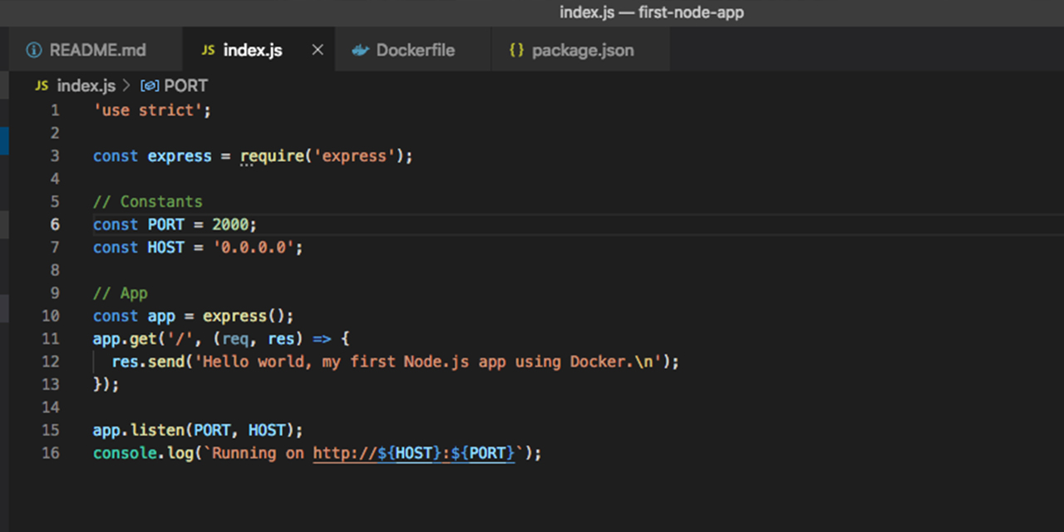This screenshot has height=532, width=1064.
Task: Close the index.js tab
Action: [x=317, y=50]
